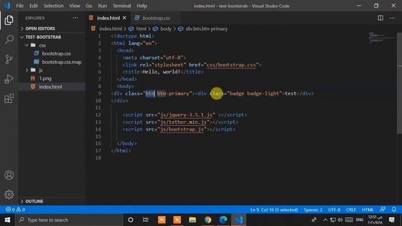Show hidden system tray icons chevron

point(325,220)
